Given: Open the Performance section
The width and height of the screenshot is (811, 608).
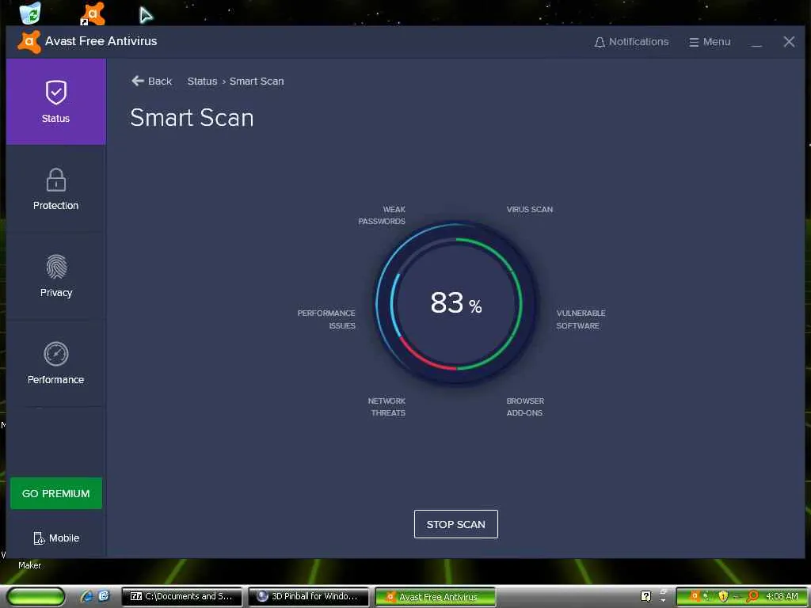Looking at the screenshot, I should 56,363.
